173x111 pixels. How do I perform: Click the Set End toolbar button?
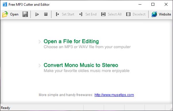[88, 14]
